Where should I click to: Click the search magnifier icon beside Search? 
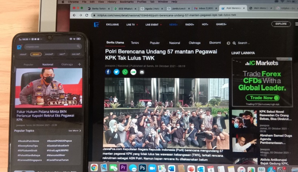[x=234, y=43]
